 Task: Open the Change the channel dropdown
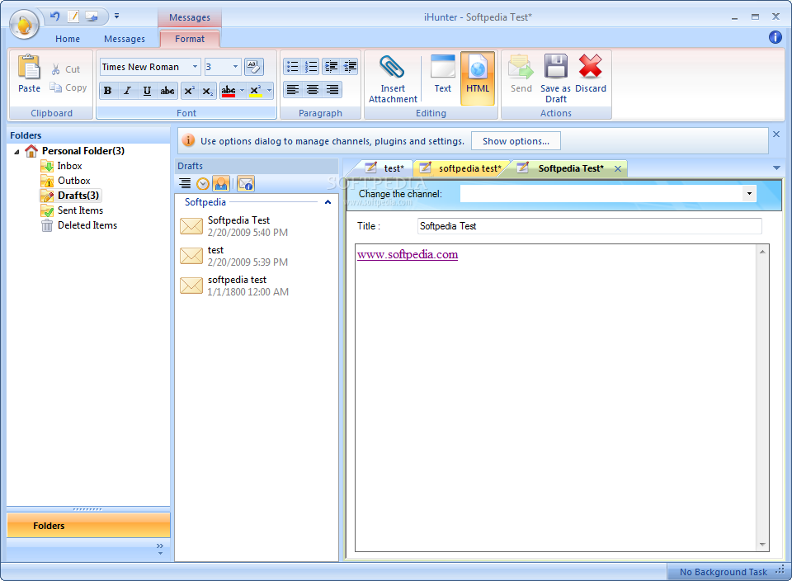[749, 193]
